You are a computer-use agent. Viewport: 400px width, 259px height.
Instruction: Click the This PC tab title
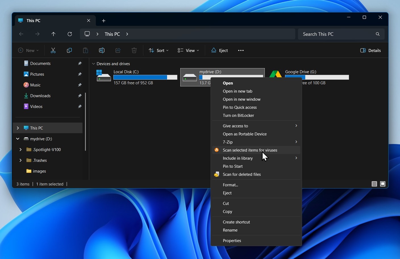pos(34,21)
